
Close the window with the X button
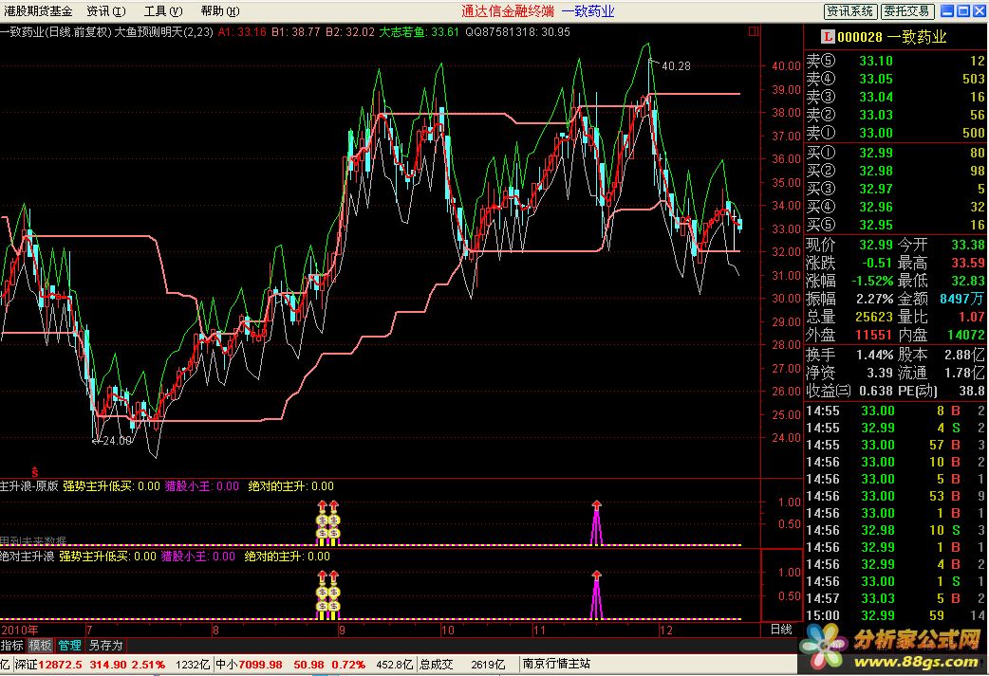980,10
